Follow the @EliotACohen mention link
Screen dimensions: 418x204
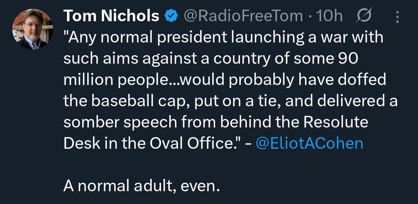click(310, 143)
